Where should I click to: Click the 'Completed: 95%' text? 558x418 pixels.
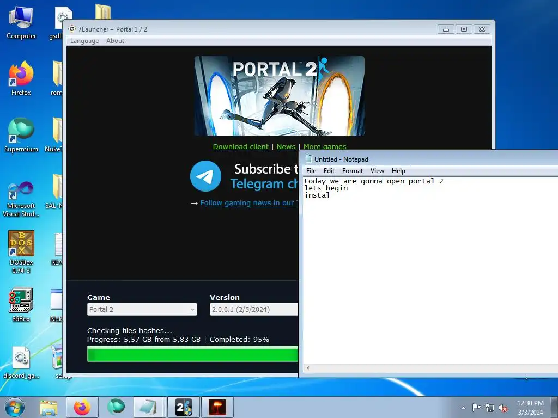tap(239, 340)
